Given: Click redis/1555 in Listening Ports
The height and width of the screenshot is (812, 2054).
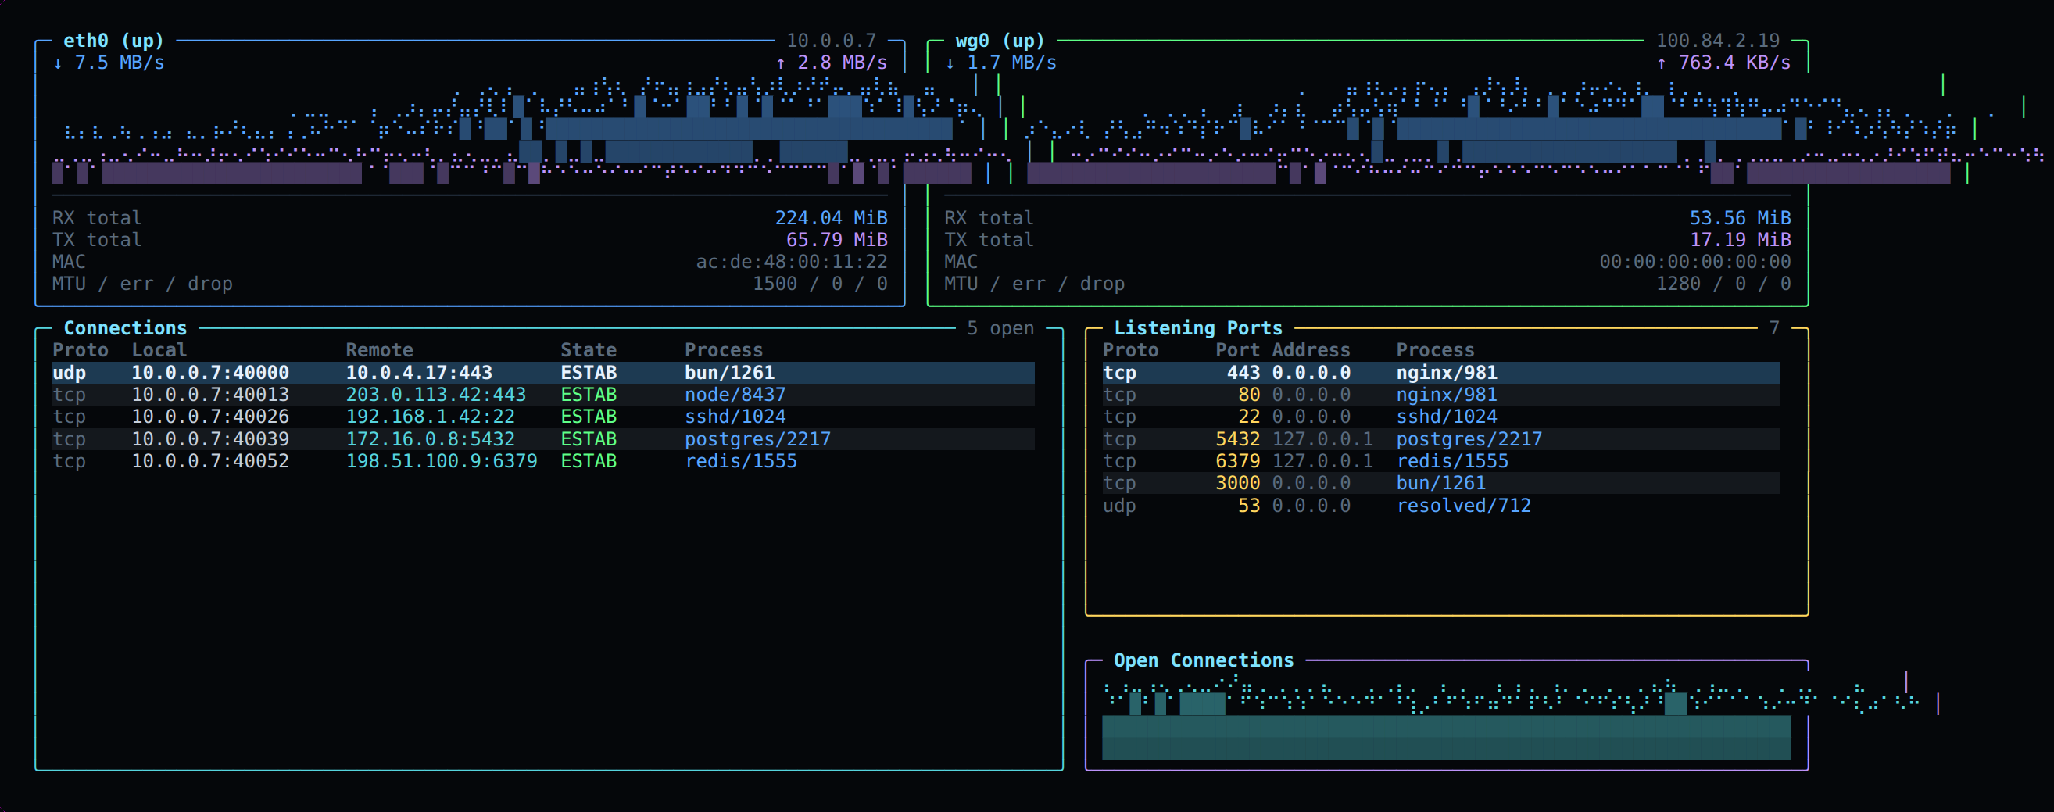Looking at the screenshot, I should point(1452,461).
